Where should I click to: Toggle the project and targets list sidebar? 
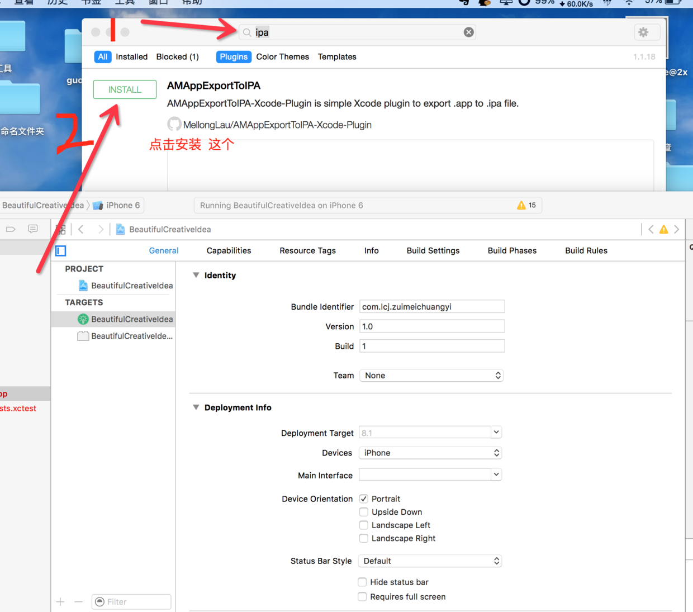click(x=61, y=251)
